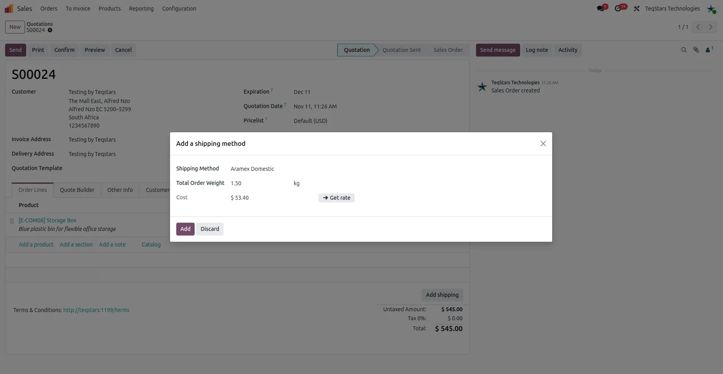Open the debug tools wrench icon
This screenshot has width=723, height=374.
point(637,9)
